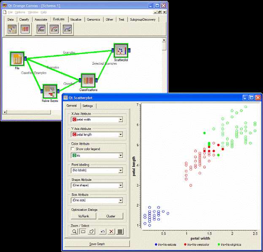The height and width of the screenshot is (252, 263).
Task: Enable the Show color legend checkbox
Action: pos(73,149)
